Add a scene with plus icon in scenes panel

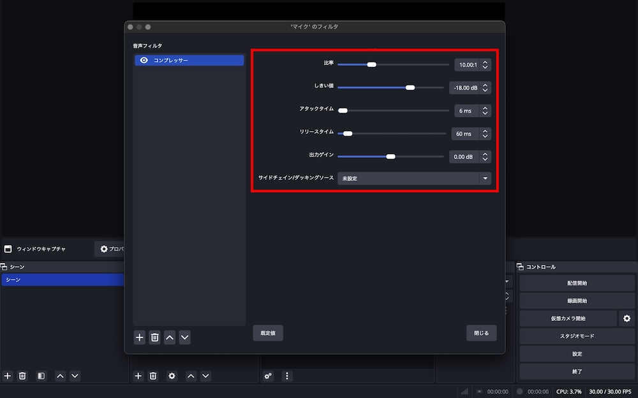(7, 376)
